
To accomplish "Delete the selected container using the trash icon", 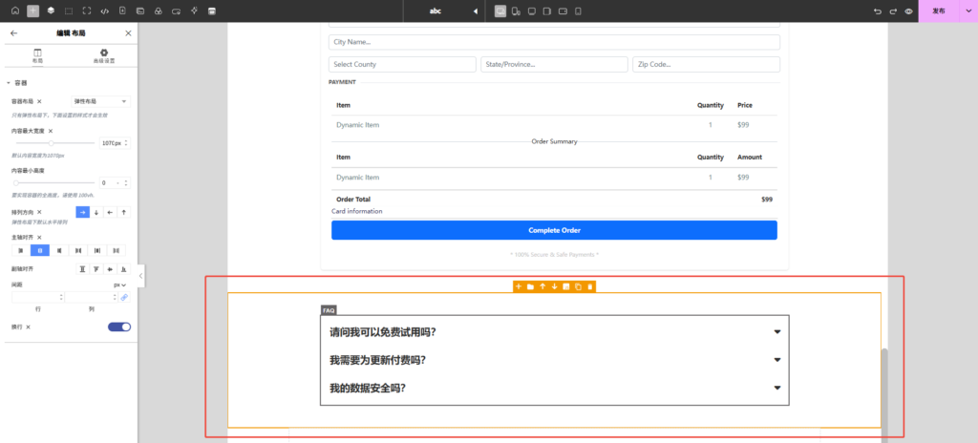I will pyautogui.click(x=590, y=286).
